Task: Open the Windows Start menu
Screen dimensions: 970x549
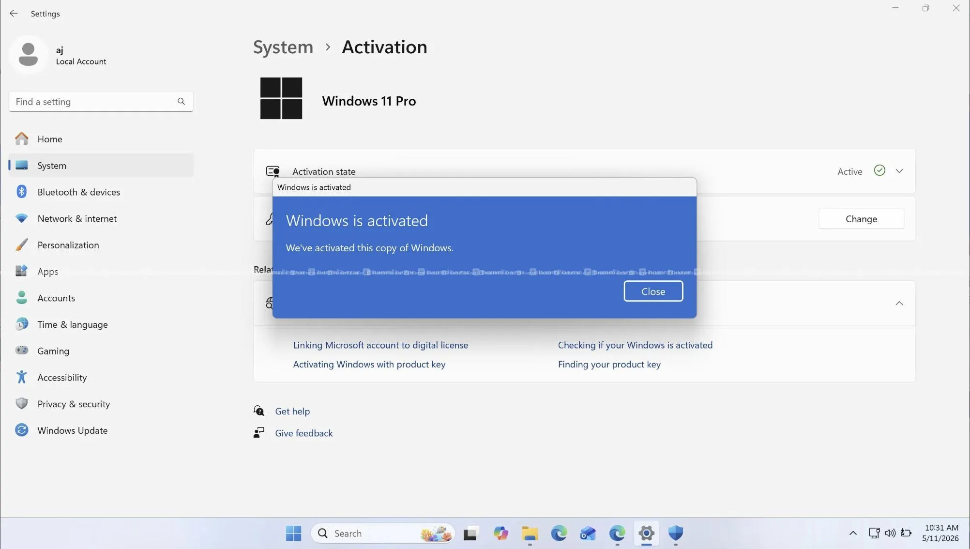Action: [293, 534]
